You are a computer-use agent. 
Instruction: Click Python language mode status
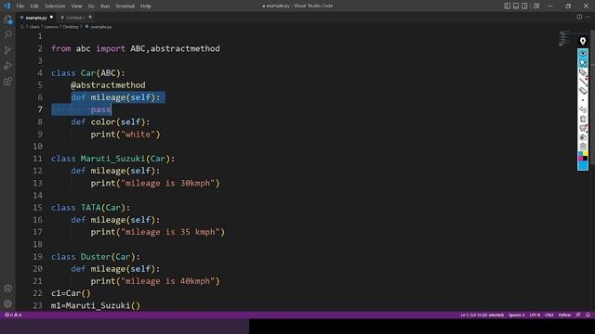pos(564,315)
